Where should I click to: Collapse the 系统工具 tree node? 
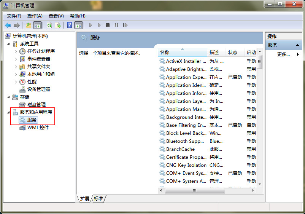coord(8,44)
